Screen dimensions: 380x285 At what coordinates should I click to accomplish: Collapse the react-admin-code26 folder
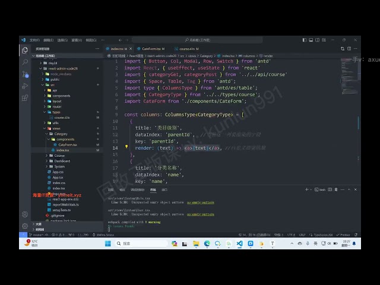(63, 69)
